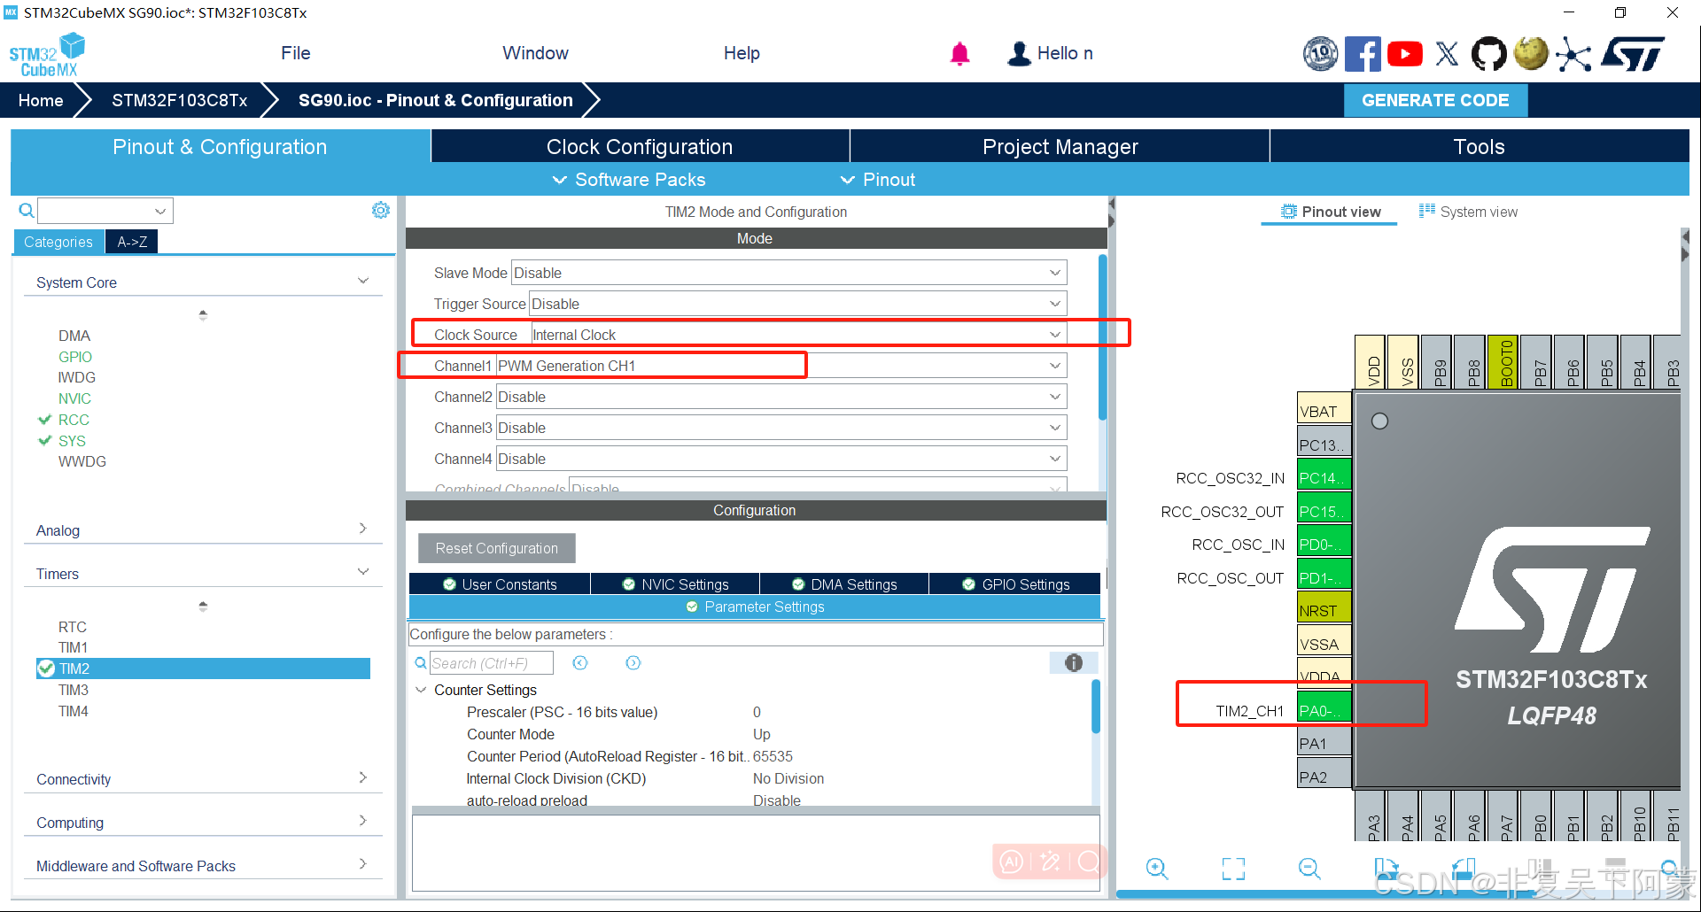The width and height of the screenshot is (1701, 912).
Task: Open the Clock Source dropdown
Action: pos(799,335)
